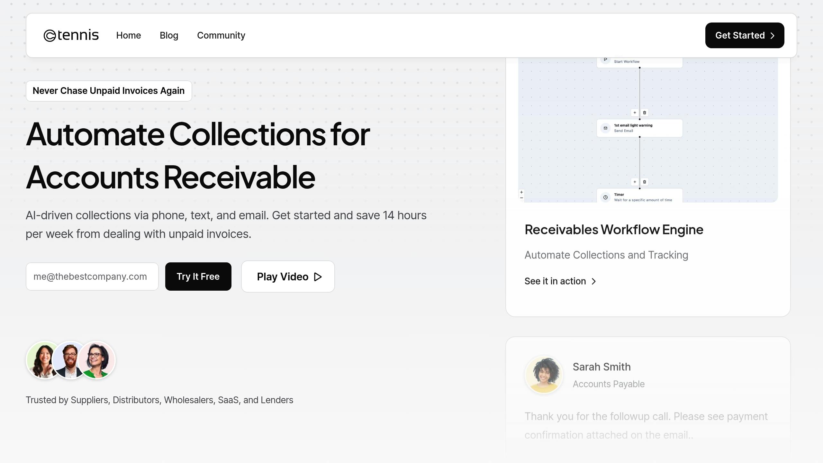Open the Community nav link
This screenshot has height=463, width=823.
click(221, 35)
